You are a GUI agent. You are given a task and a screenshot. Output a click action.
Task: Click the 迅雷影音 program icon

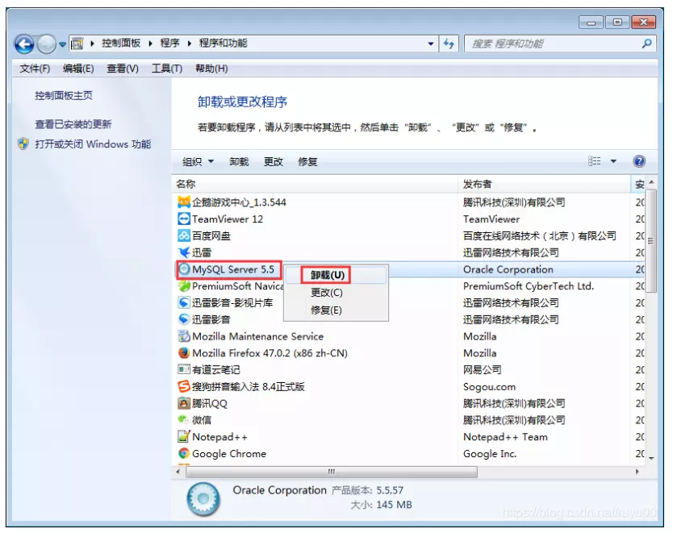click(x=184, y=319)
